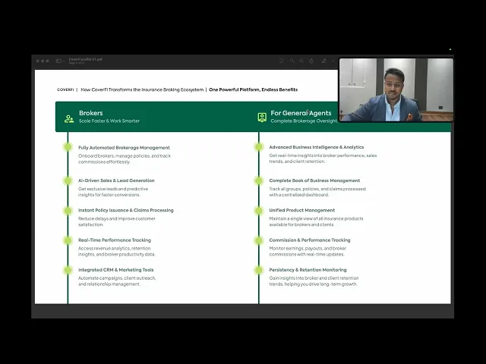
Task: Select 'Real-Time Performance Tracking' heading
Action: point(115,240)
